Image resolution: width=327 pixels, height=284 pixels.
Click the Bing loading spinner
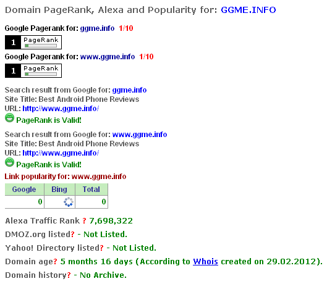[x=69, y=202]
